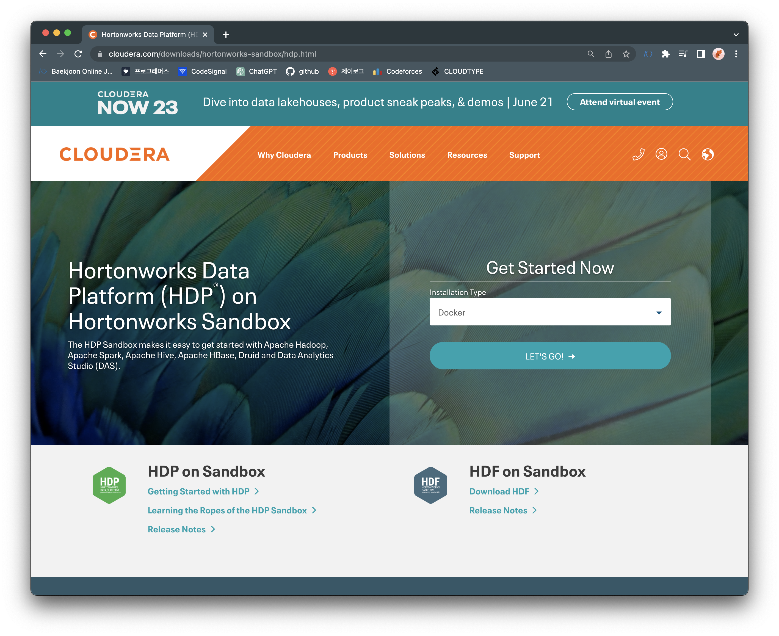Open the Chrome profile avatar

[x=719, y=54]
